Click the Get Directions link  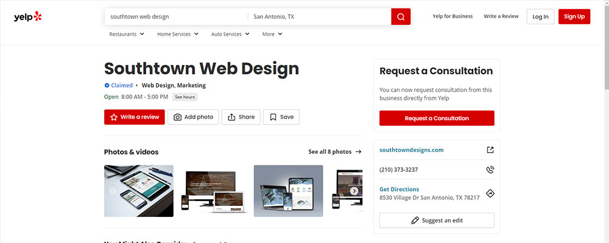coord(399,190)
